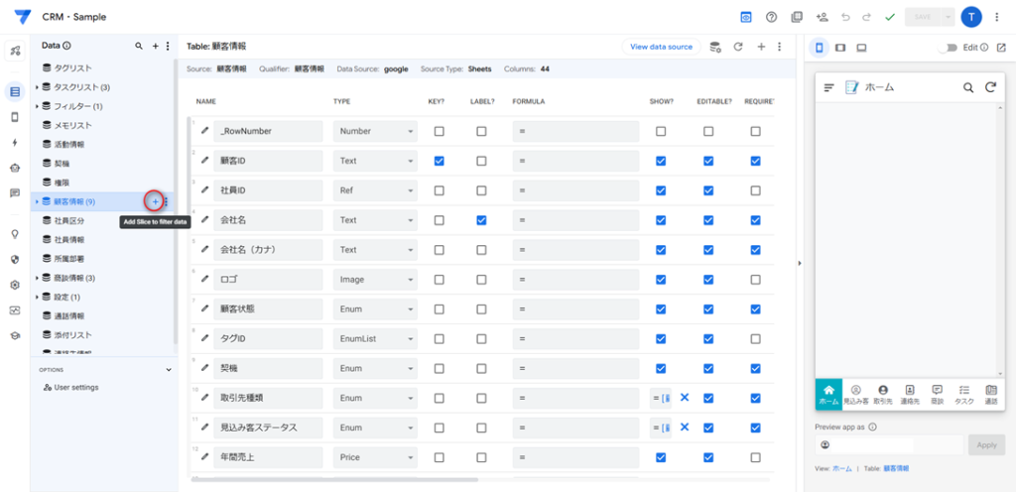This screenshot has height=492, width=1016.
Task: Select 商談 tab in app preview
Action: click(x=937, y=395)
